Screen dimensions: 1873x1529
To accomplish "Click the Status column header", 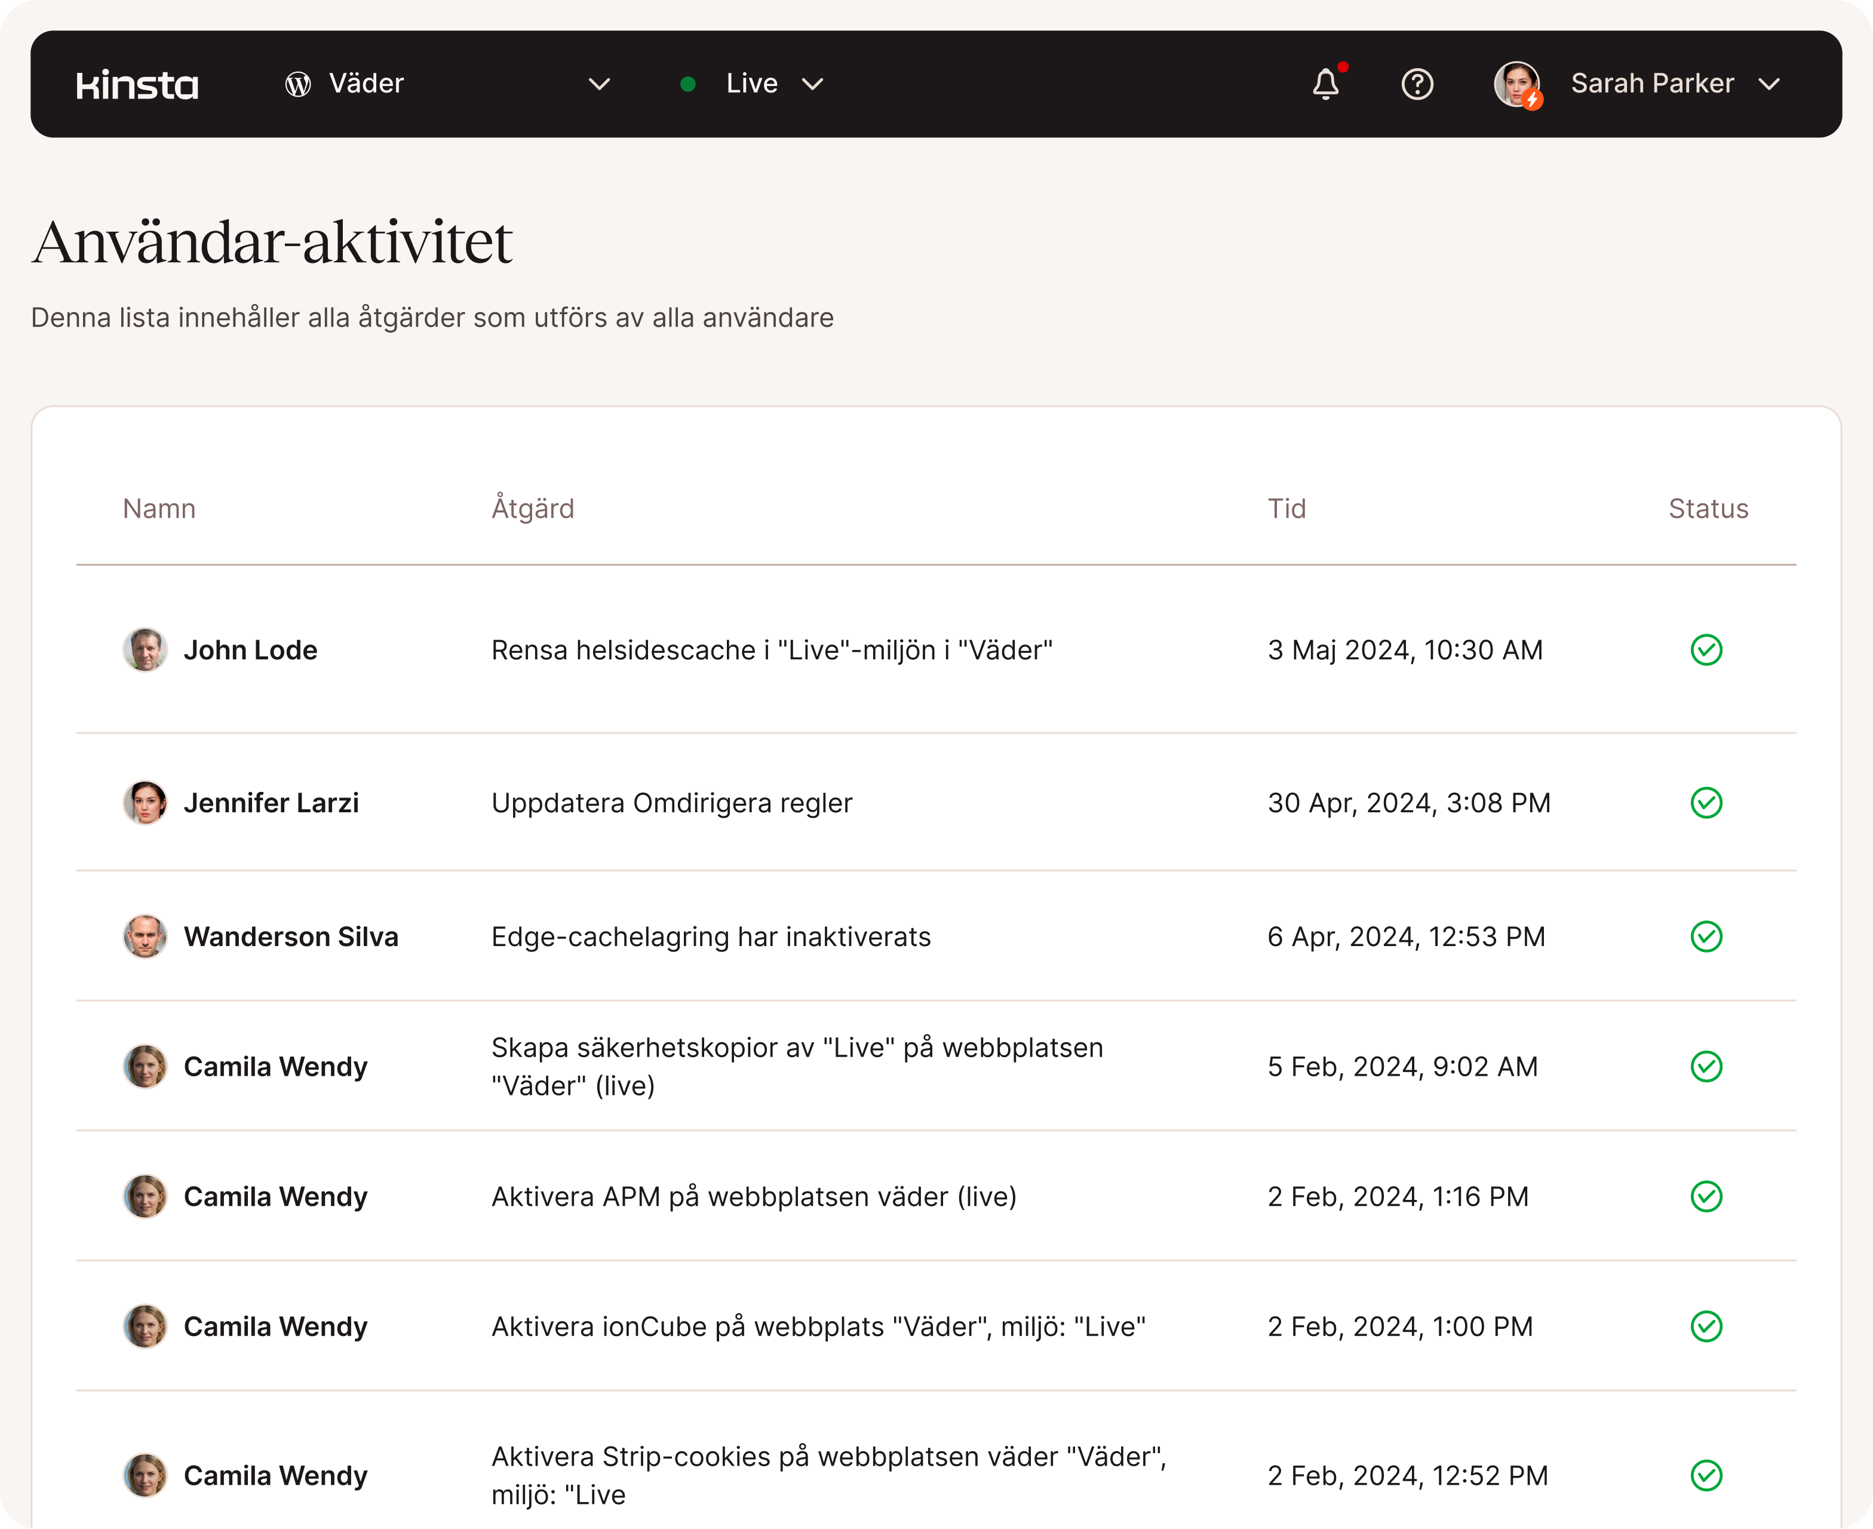I will pos(1708,508).
